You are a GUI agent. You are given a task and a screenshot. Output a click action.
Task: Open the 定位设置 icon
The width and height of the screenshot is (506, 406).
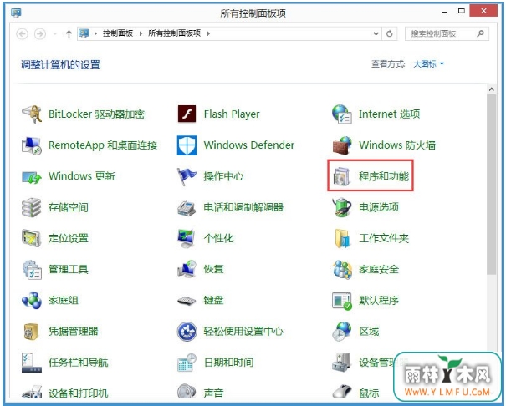point(31,238)
